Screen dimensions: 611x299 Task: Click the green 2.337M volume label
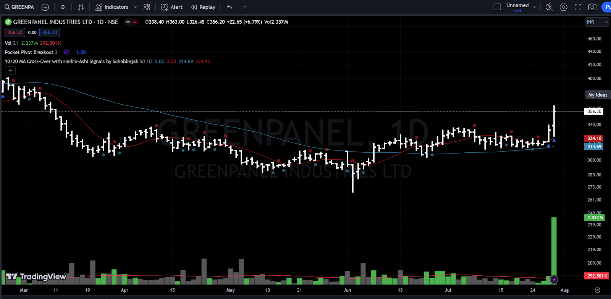tap(595, 218)
